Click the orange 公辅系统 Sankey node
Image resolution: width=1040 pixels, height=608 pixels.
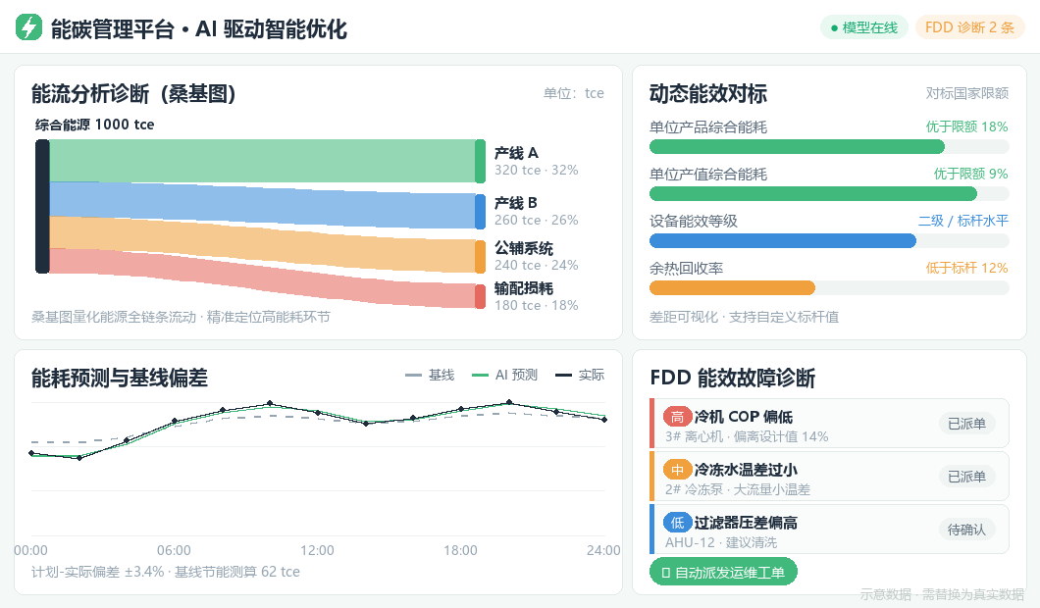pos(480,257)
